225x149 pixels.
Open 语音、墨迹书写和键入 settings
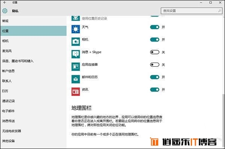click(33, 61)
